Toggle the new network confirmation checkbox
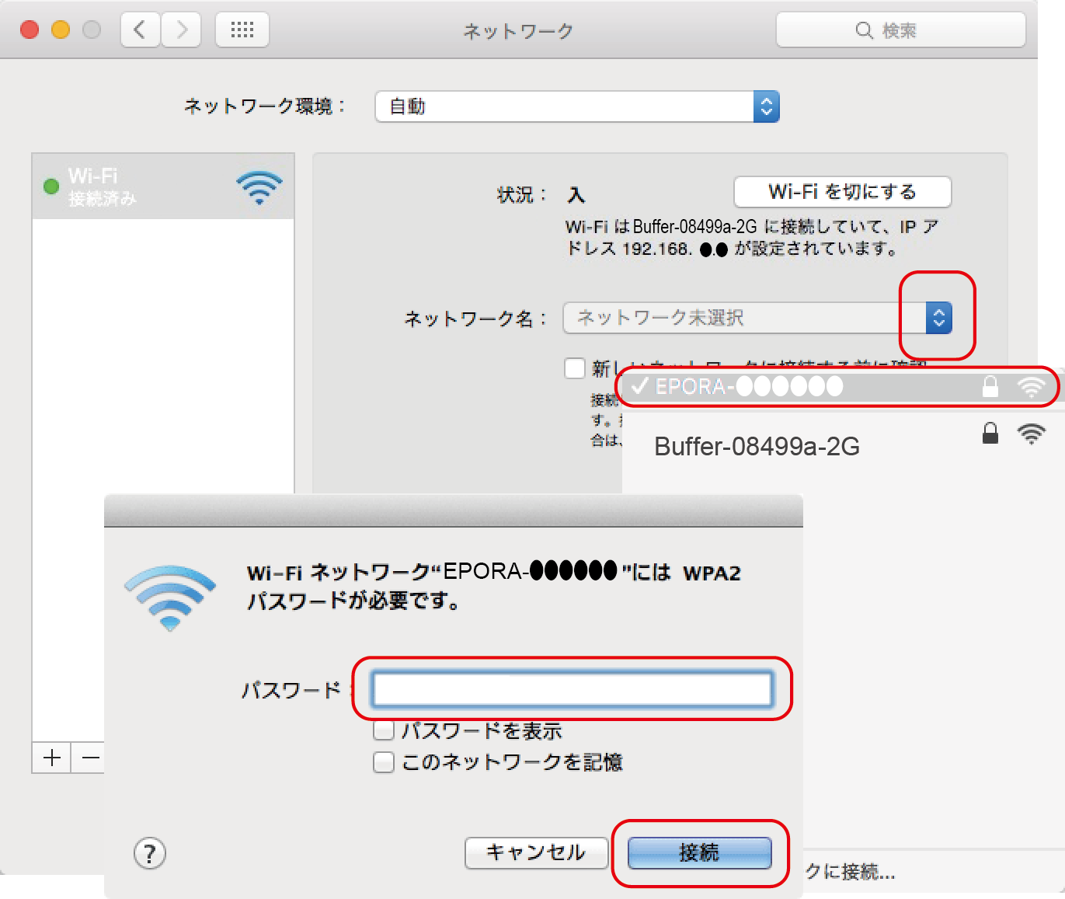The image size is (1065, 899). (x=575, y=368)
